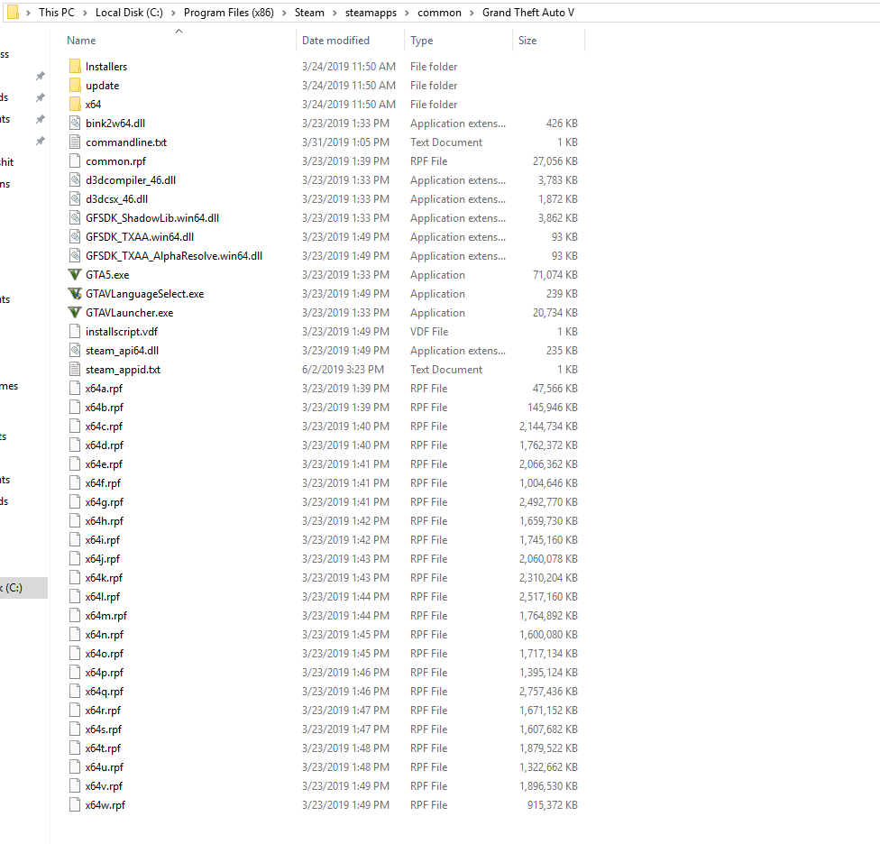Image resolution: width=880 pixels, height=844 pixels.
Task: Navigate to Program Files (x86) breadcrumb
Action: click(229, 13)
